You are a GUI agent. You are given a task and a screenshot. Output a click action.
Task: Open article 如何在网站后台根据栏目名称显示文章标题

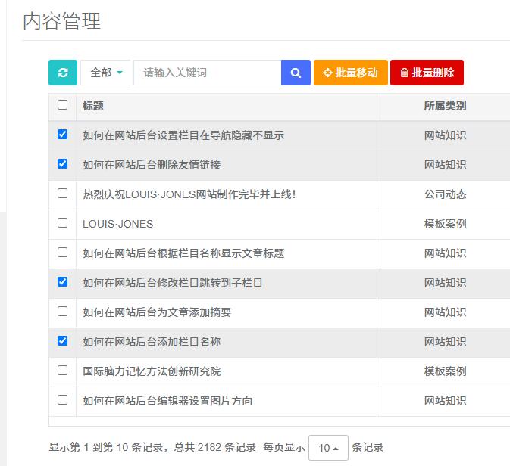pyautogui.click(x=183, y=253)
